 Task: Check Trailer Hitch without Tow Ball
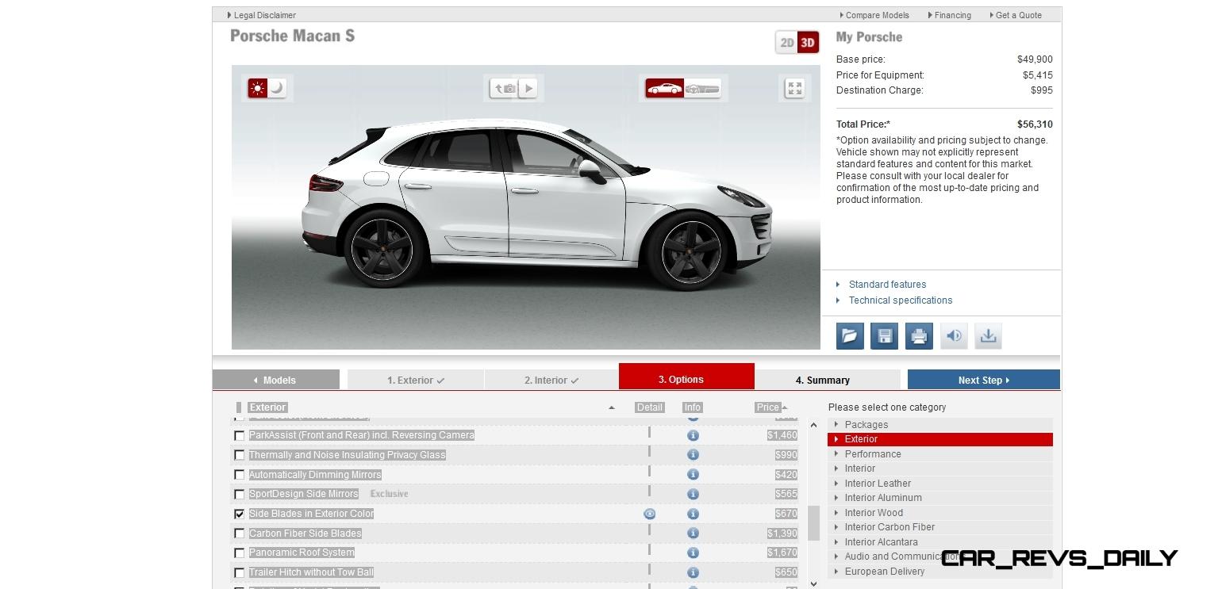[x=239, y=572]
